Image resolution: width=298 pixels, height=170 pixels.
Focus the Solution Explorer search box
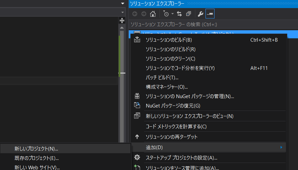tap(213, 25)
